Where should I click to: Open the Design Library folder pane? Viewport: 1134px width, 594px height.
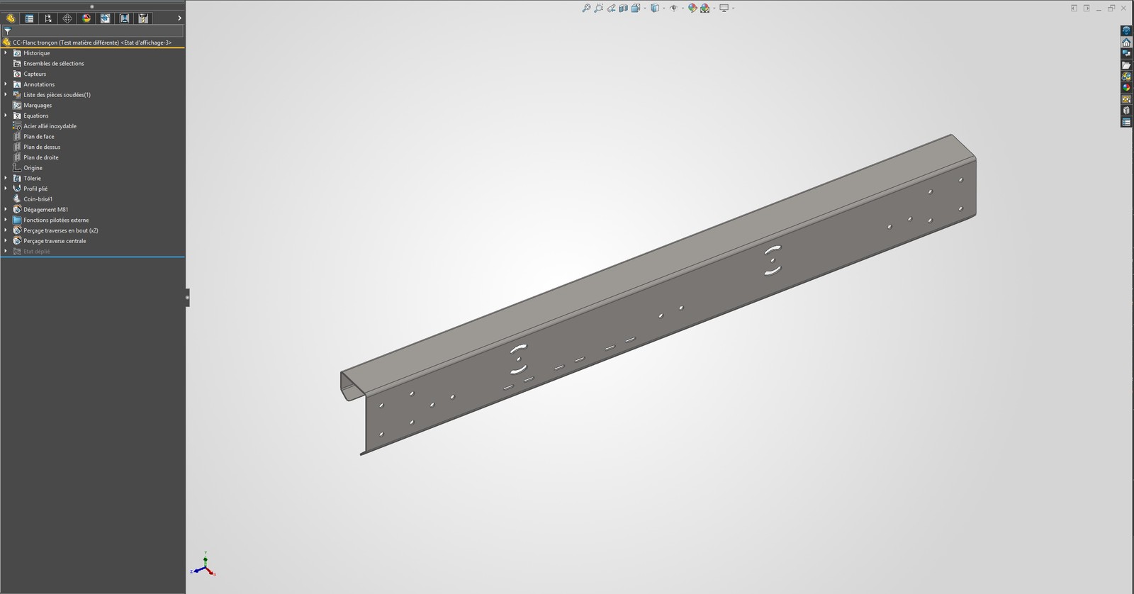[1126, 65]
